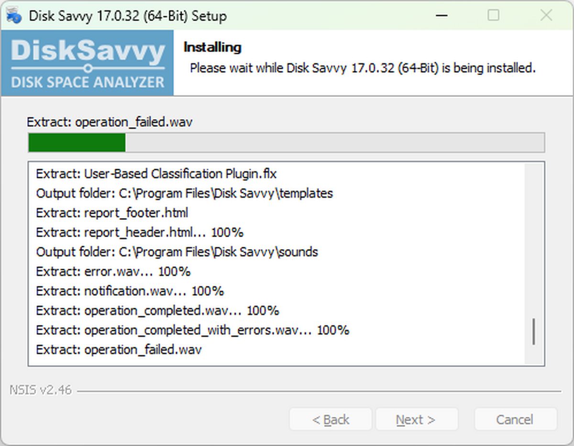Screen dimensions: 574x446
Task: Click the templates output folder log line
Action: [184, 193]
